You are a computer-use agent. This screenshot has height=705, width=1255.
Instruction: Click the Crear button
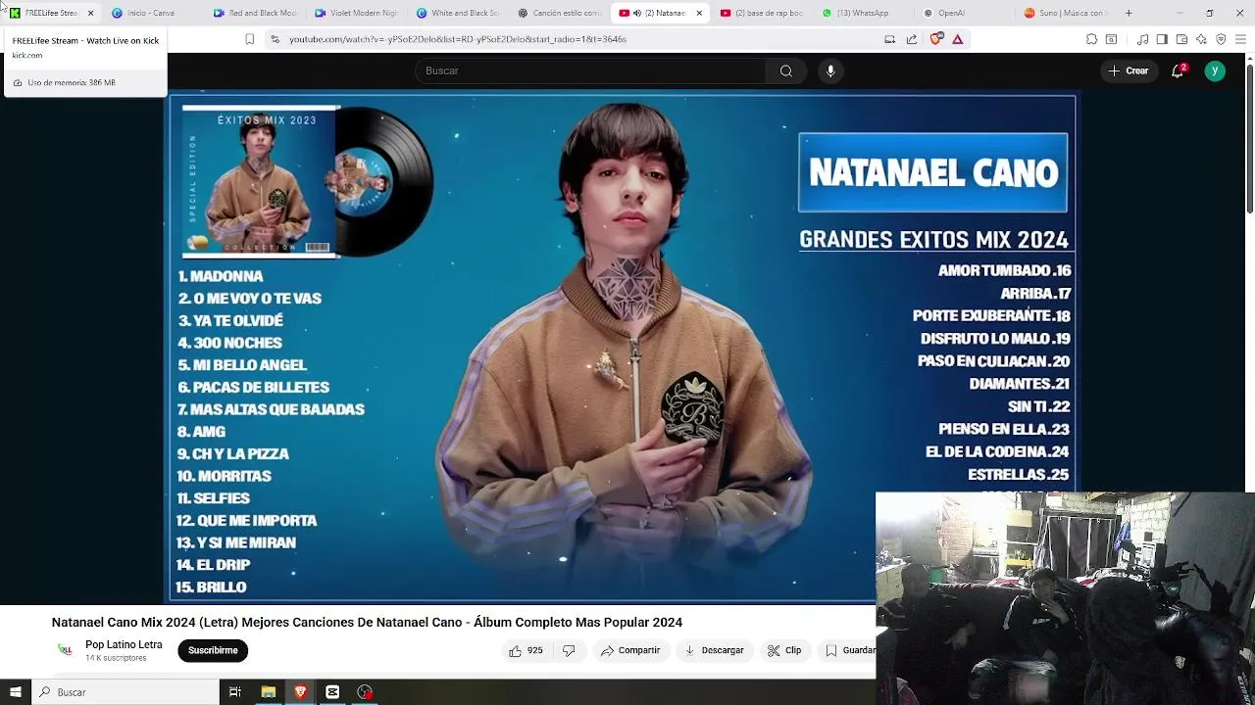point(1129,70)
